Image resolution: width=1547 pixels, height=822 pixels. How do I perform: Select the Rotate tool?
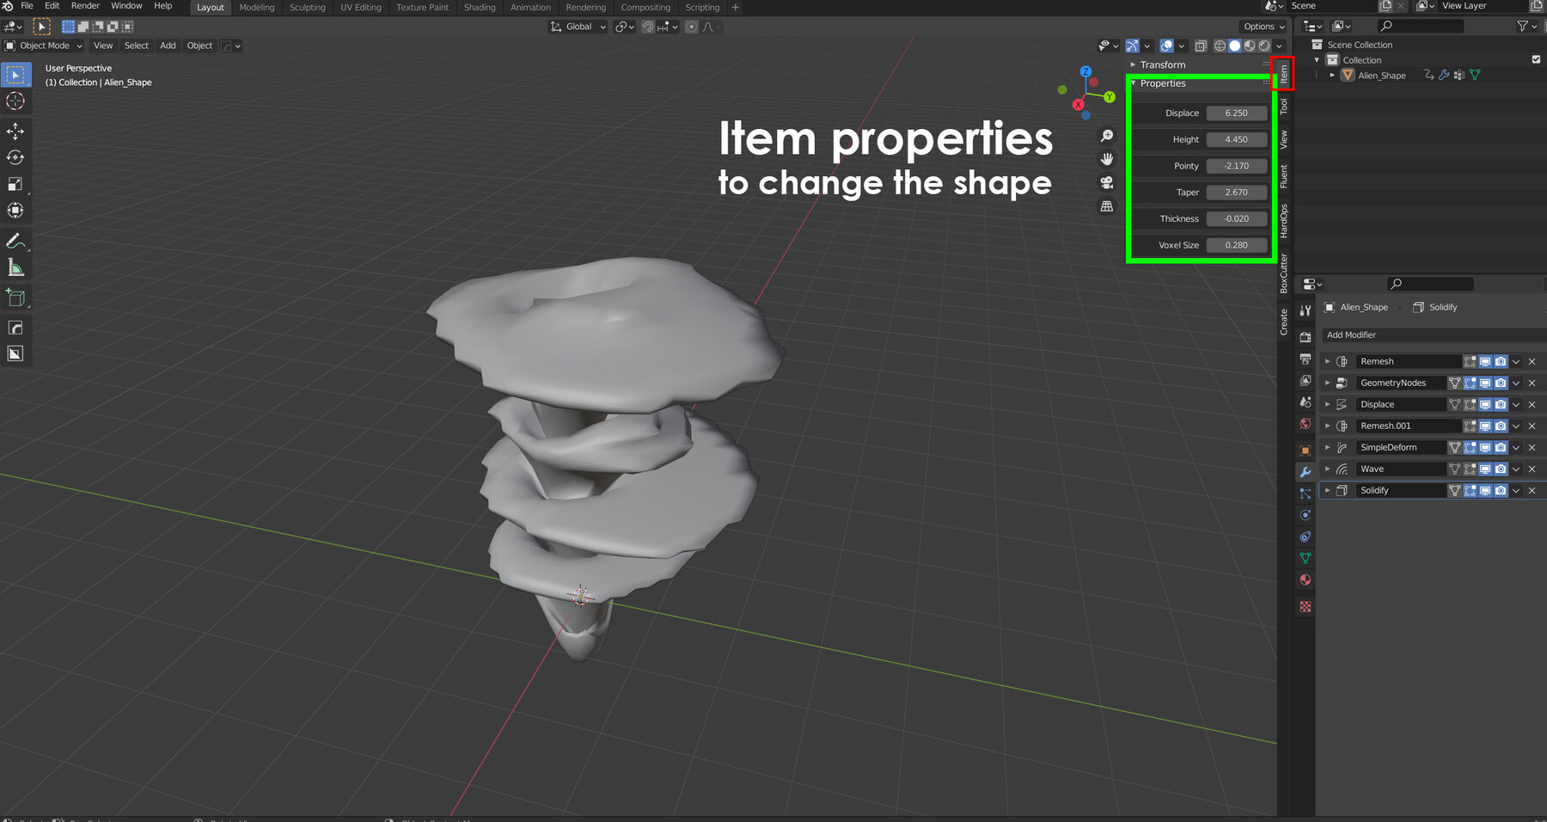click(15, 157)
